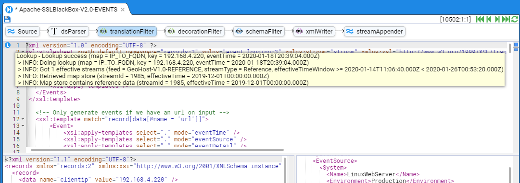Click the save disk icon
The image size is (520, 183).
pos(7,20)
